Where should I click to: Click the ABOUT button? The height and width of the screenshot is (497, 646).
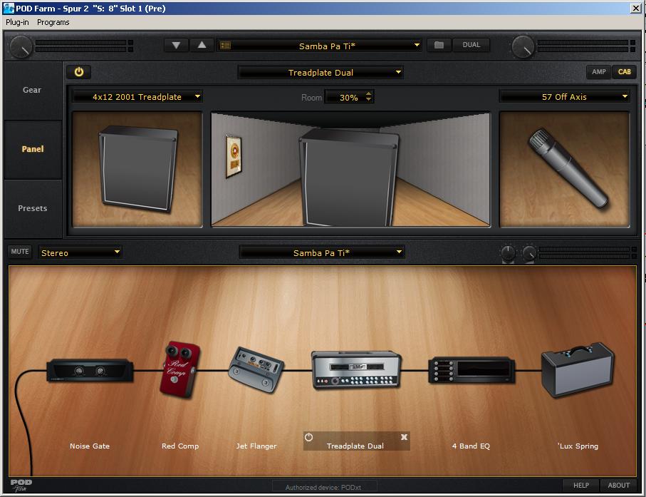[x=618, y=486]
